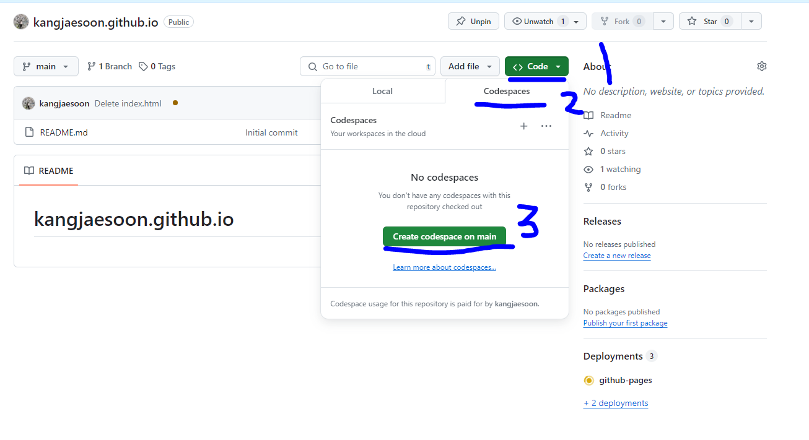
Task: Click kangjaesoon name in codespace usage note
Action: 516,304
